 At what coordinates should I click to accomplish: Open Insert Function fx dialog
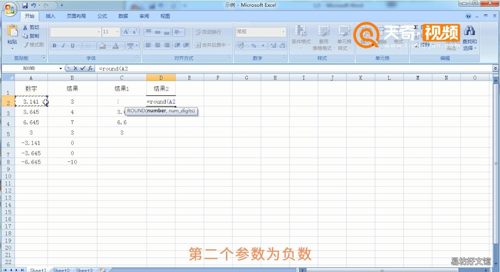(90, 69)
